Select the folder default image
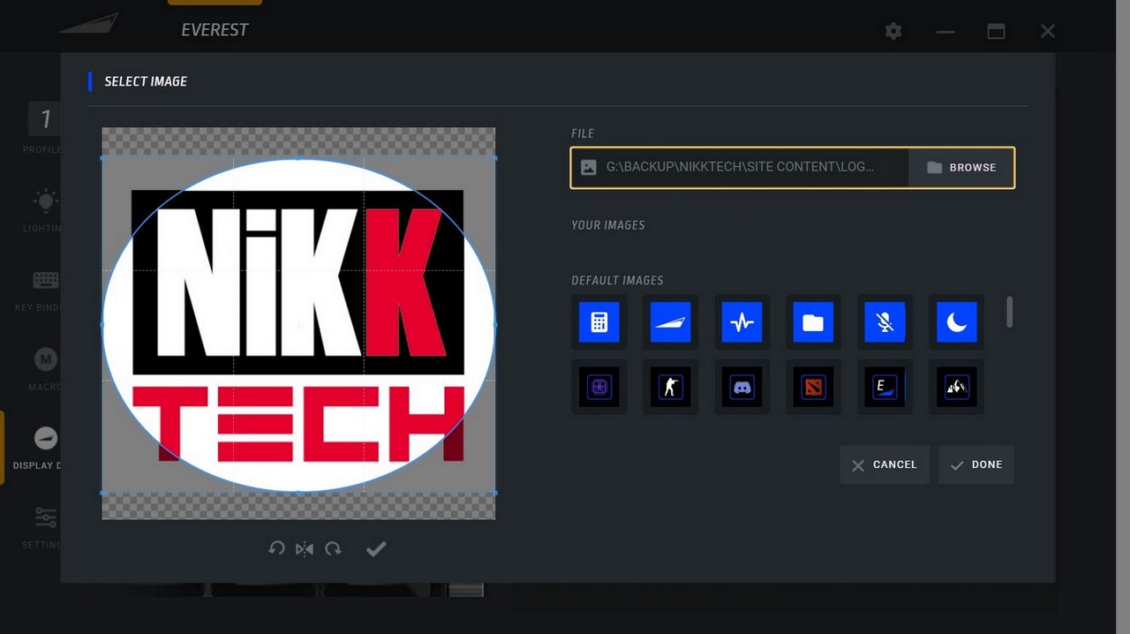 pos(813,322)
